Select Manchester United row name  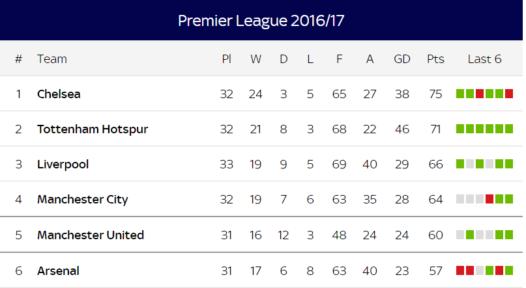[x=91, y=235]
